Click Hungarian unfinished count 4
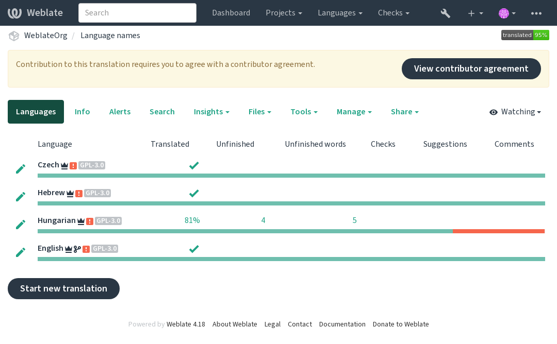This screenshot has width=557, height=344. pyautogui.click(x=263, y=220)
